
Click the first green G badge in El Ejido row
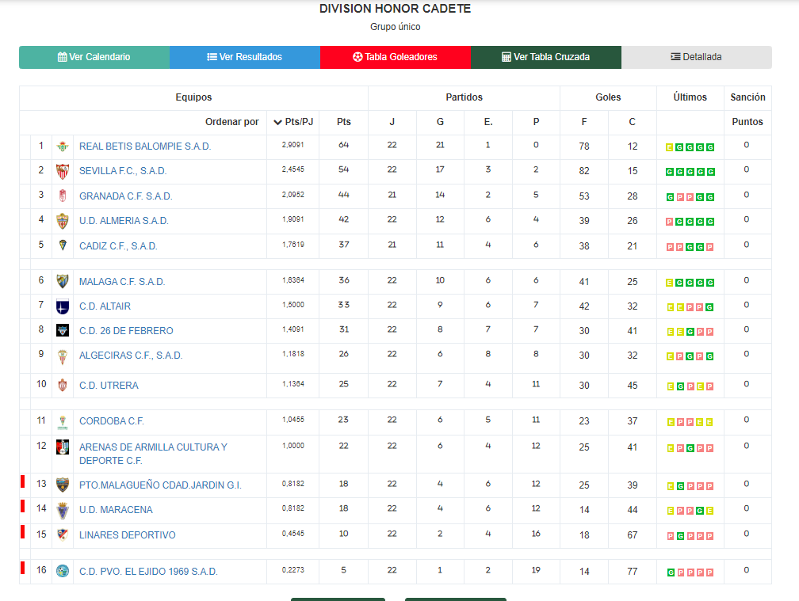pos(671,572)
